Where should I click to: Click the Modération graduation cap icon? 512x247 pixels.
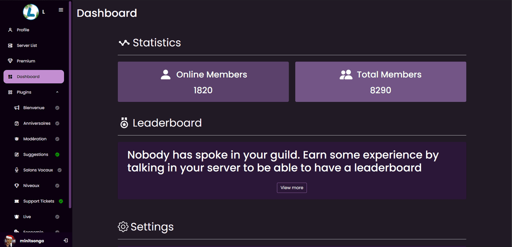[x=17, y=139]
